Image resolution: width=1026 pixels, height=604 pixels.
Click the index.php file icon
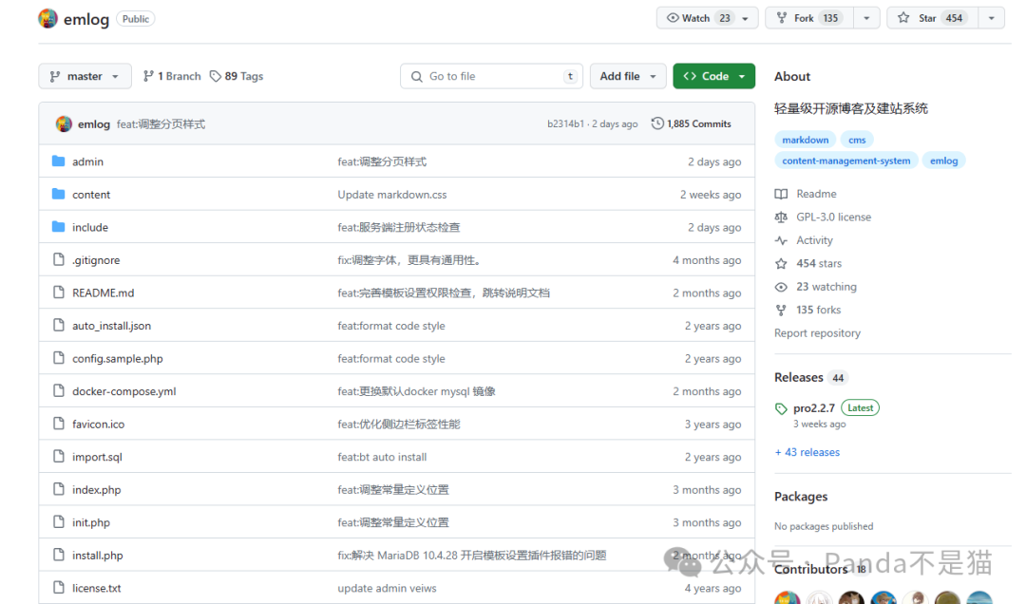click(x=59, y=489)
